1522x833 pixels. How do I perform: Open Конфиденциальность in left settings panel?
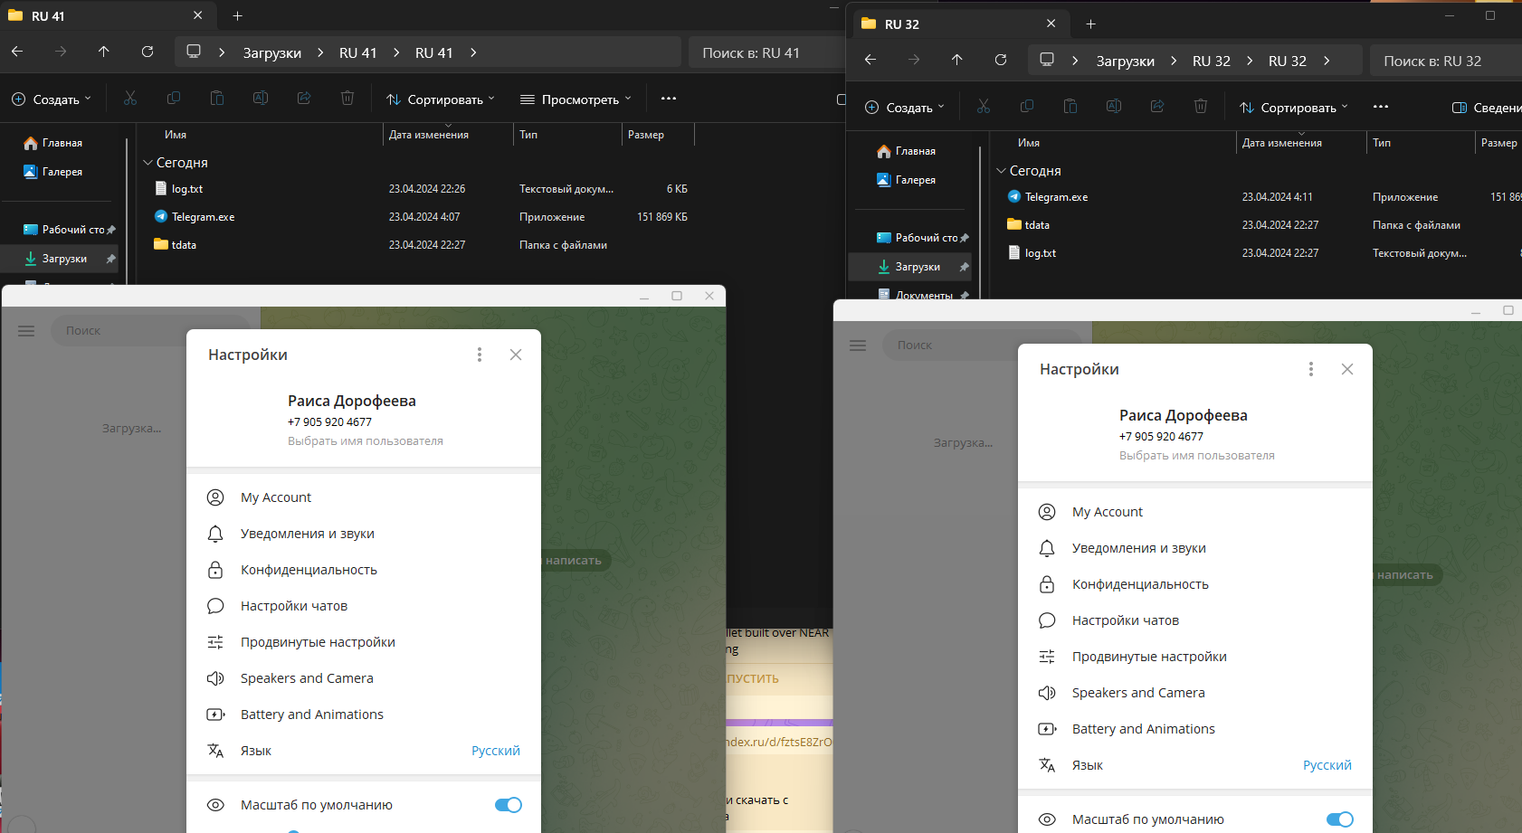click(309, 570)
